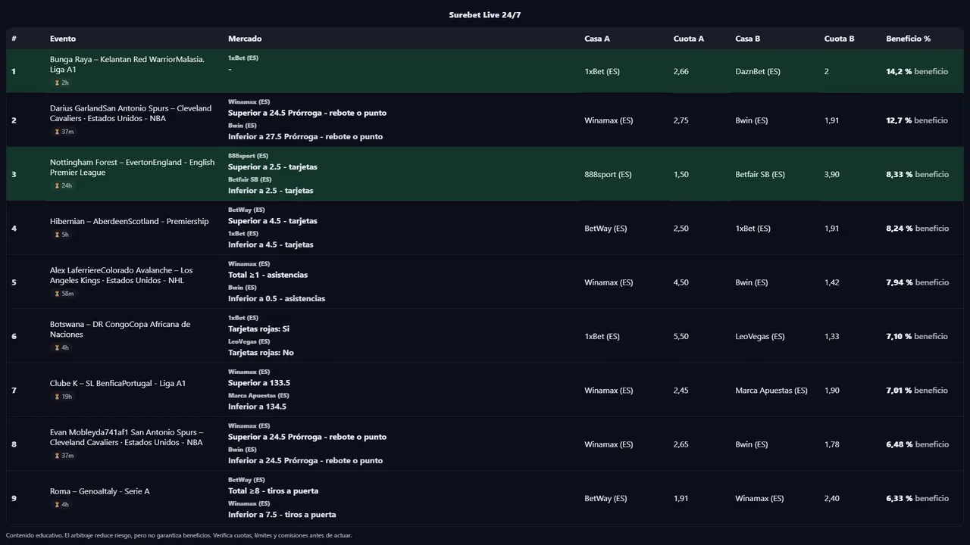Click the 19h hourglass badge under Clube K – SL Benfica

coord(63,397)
